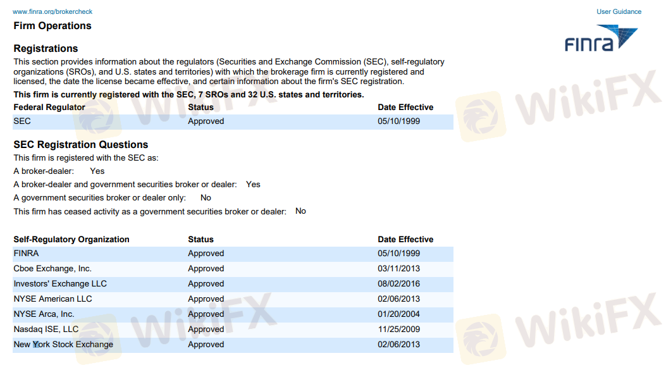The width and height of the screenshot is (666, 382).
Task: Click the Approved status for New York Stock Exchange
Action: (206, 345)
